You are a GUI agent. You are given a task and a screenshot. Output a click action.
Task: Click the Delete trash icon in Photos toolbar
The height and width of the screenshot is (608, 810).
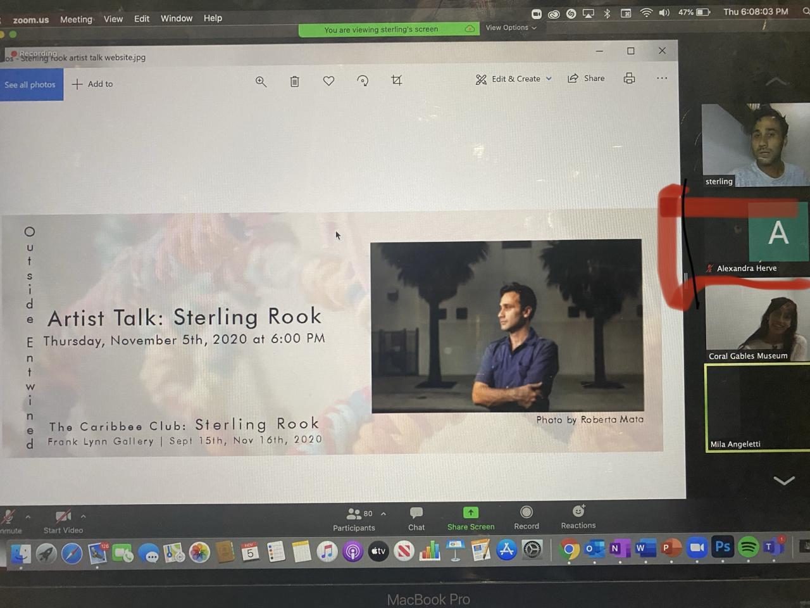294,81
